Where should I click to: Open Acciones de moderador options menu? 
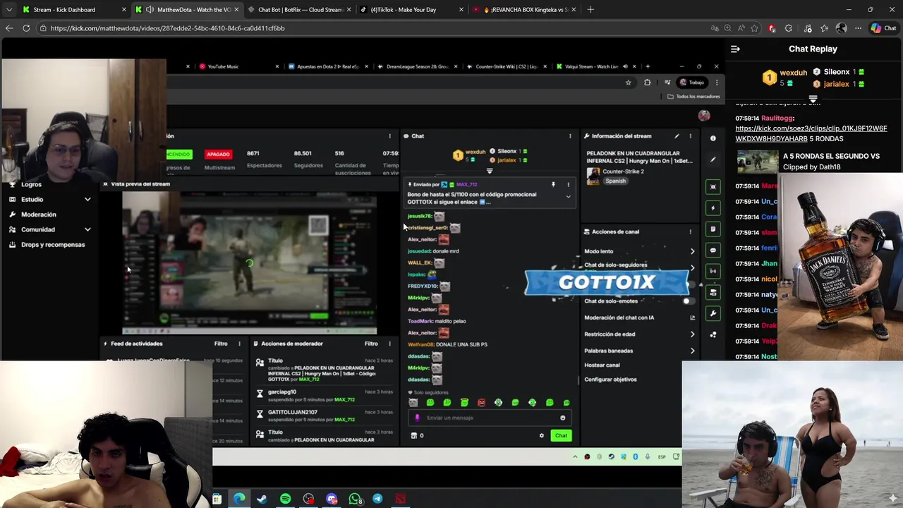pyautogui.click(x=389, y=344)
